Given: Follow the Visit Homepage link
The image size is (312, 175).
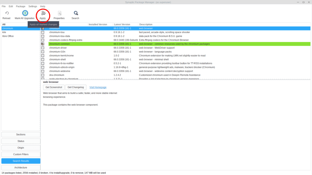Looking at the screenshot, I should pos(98,87).
